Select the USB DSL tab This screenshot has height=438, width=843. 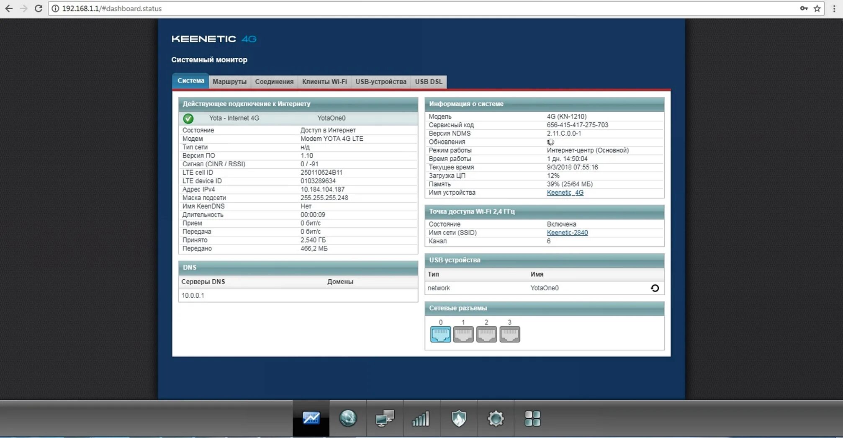(429, 82)
